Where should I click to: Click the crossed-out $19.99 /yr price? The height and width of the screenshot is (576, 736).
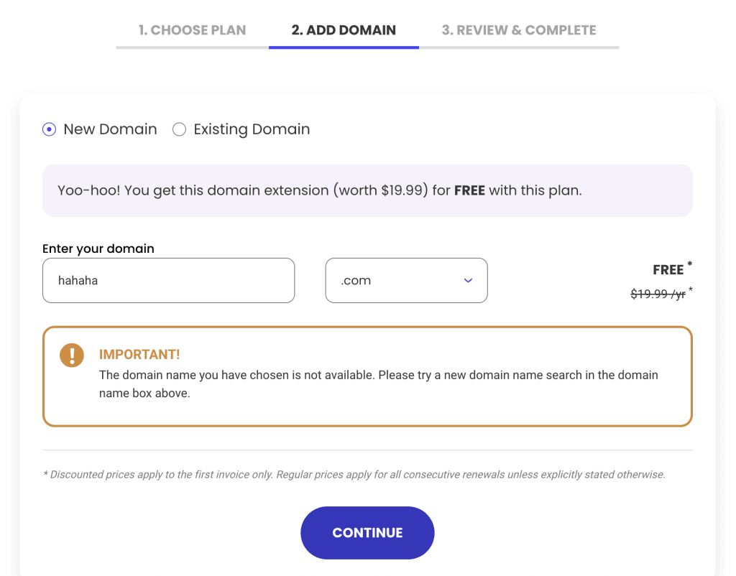(x=658, y=294)
